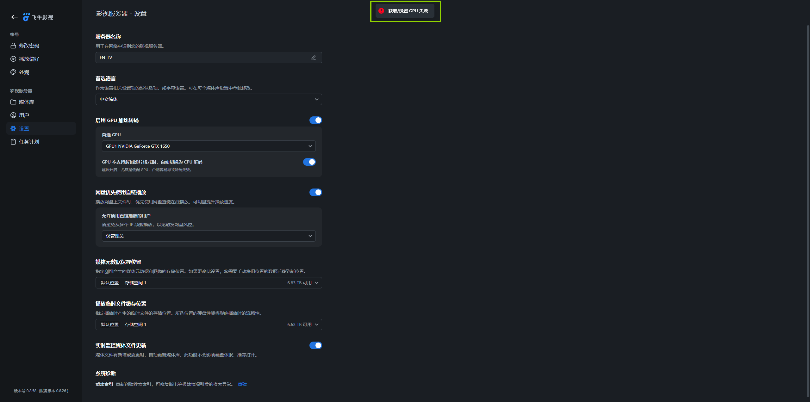Image resolution: width=810 pixels, height=402 pixels.
Task: Toggle 启用 GPU 加速转码 switch
Action: 315,120
